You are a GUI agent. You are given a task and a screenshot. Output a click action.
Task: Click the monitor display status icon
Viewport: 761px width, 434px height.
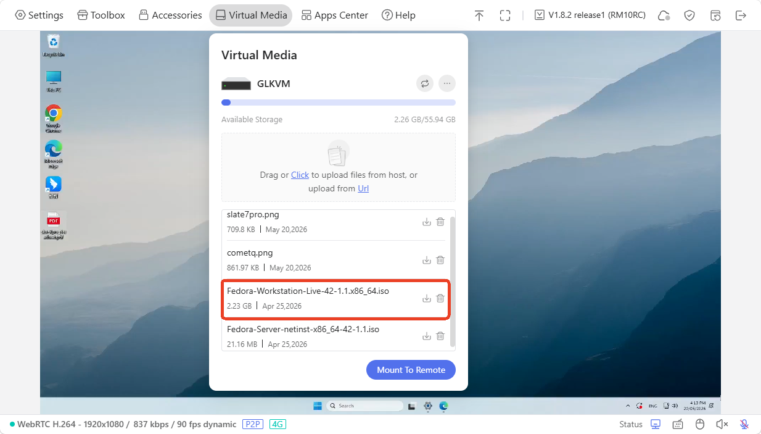[656, 424]
